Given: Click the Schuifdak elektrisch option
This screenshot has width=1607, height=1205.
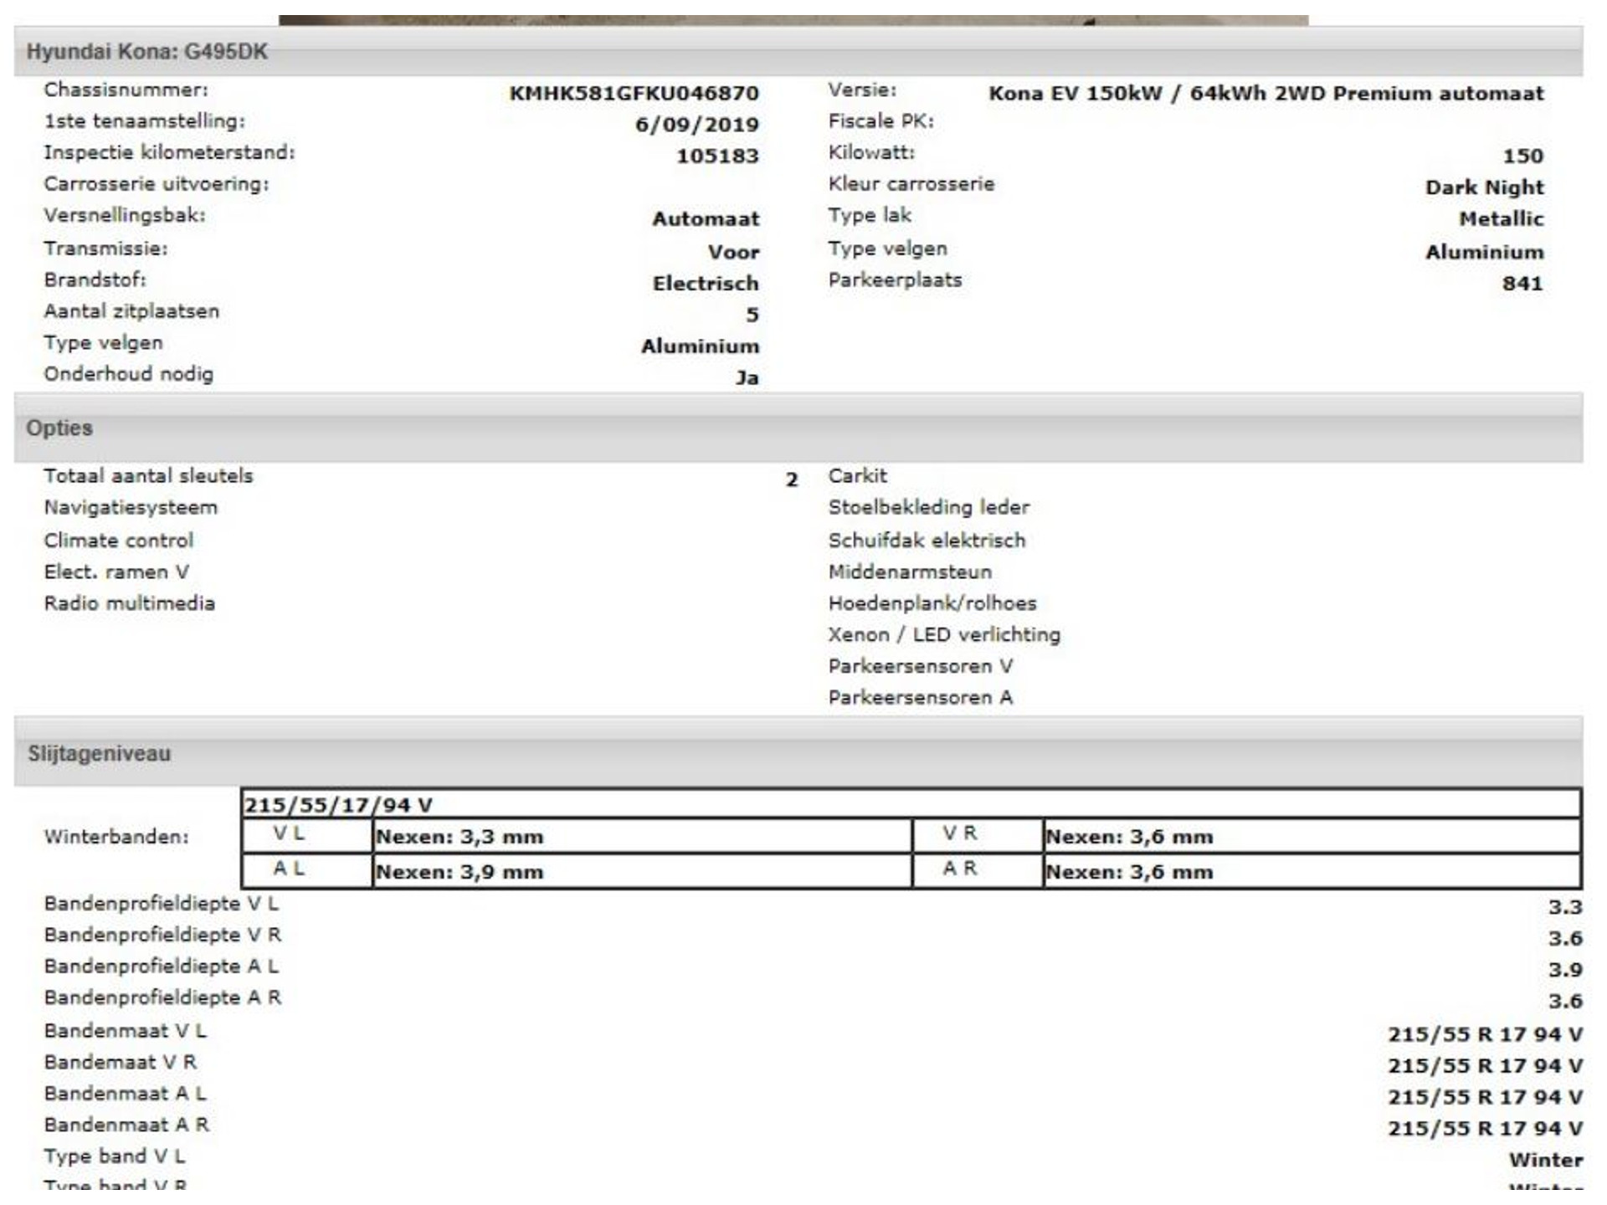Looking at the screenshot, I should [x=927, y=541].
